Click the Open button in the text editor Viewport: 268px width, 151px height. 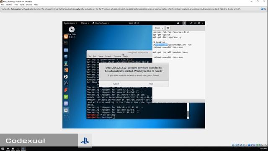(159, 28)
